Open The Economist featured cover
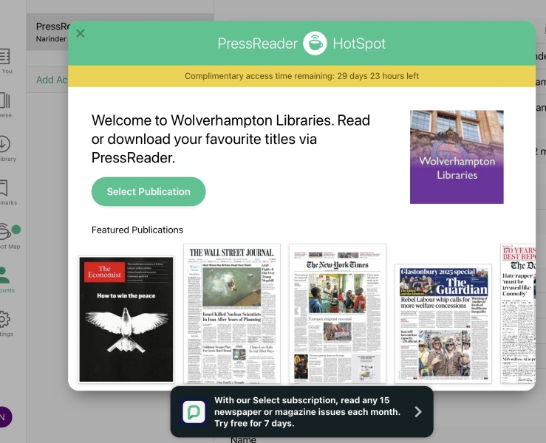Image resolution: width=546 pixels, height=443 pixels. 126,320
